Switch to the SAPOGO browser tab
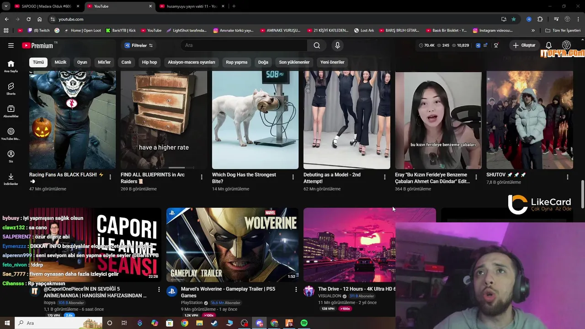The image size is (585, 329). 46,6
